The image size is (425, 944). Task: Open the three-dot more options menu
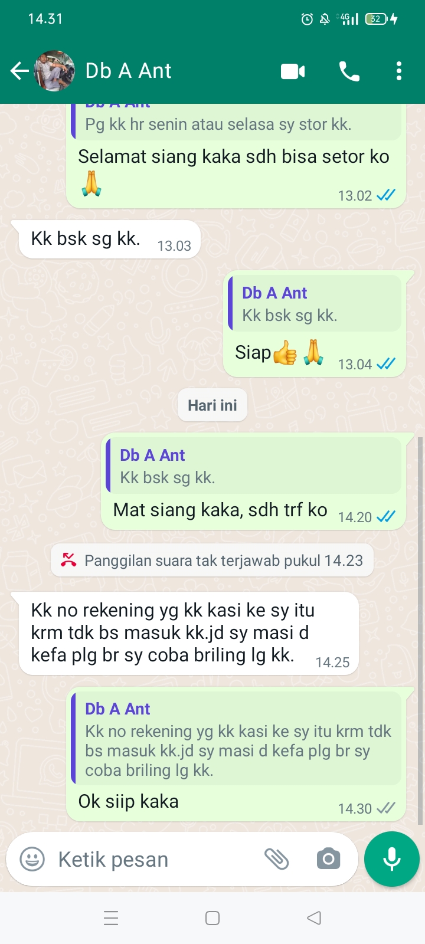tap(399, 71)
